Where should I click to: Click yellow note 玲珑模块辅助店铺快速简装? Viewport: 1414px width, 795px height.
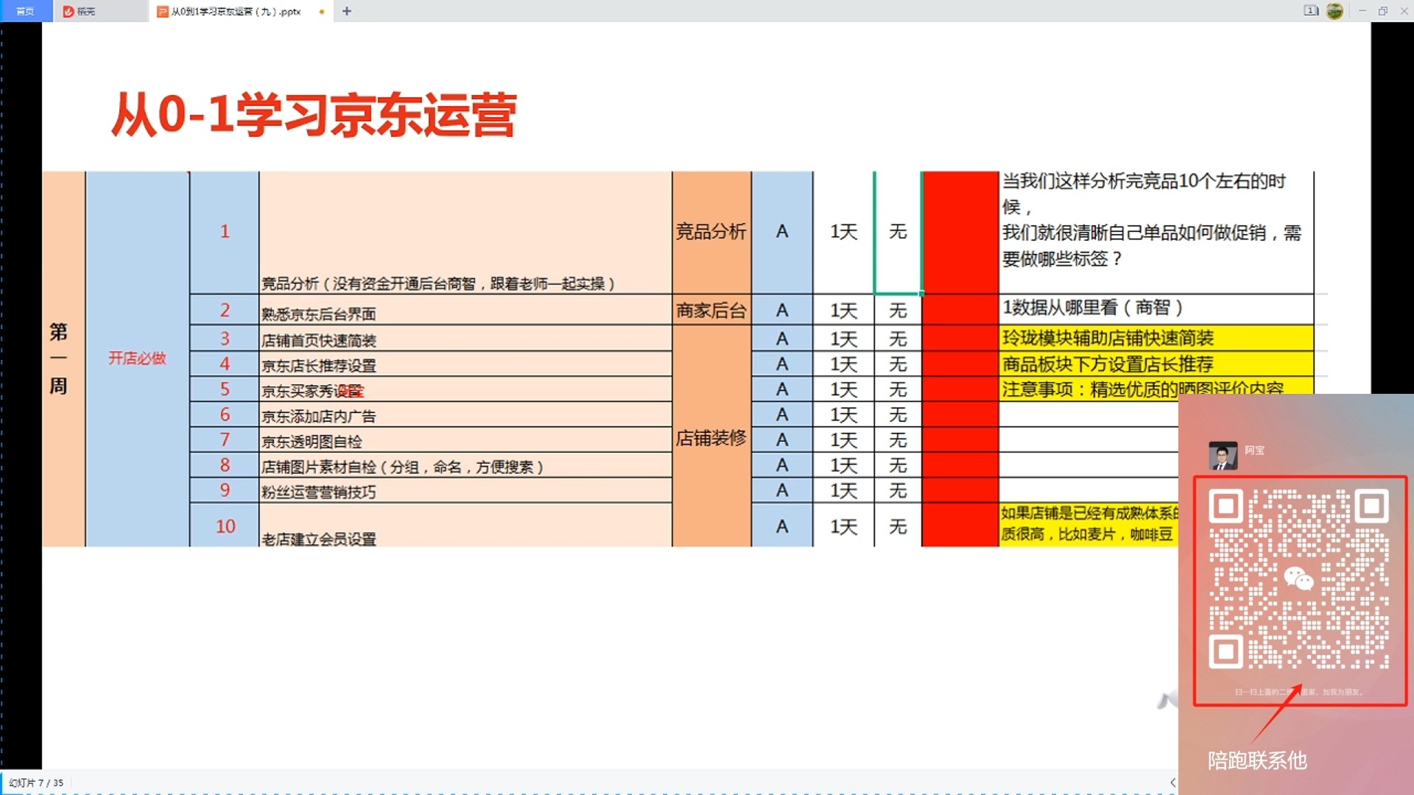click(1108, 338)
